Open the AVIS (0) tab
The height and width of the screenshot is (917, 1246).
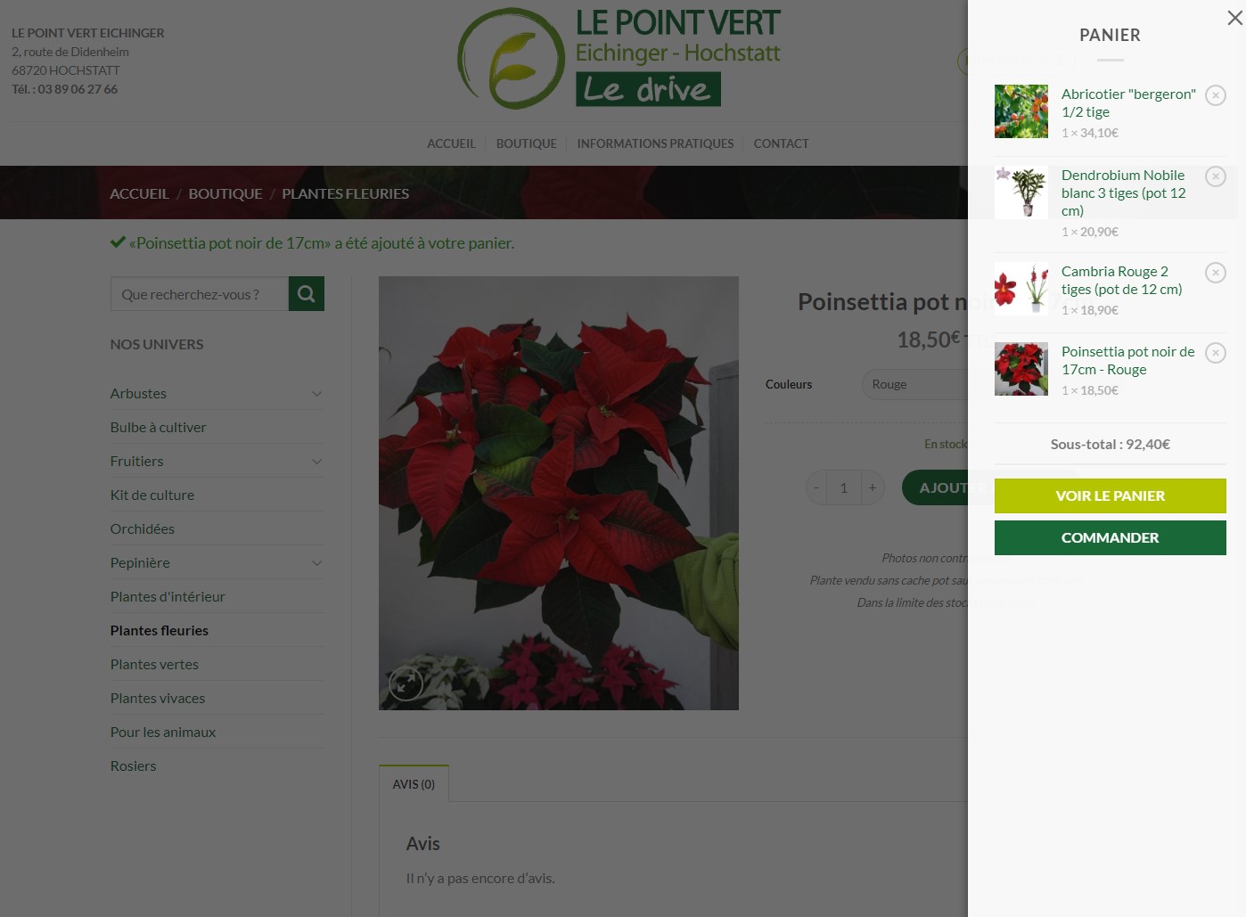click(414, 784)
